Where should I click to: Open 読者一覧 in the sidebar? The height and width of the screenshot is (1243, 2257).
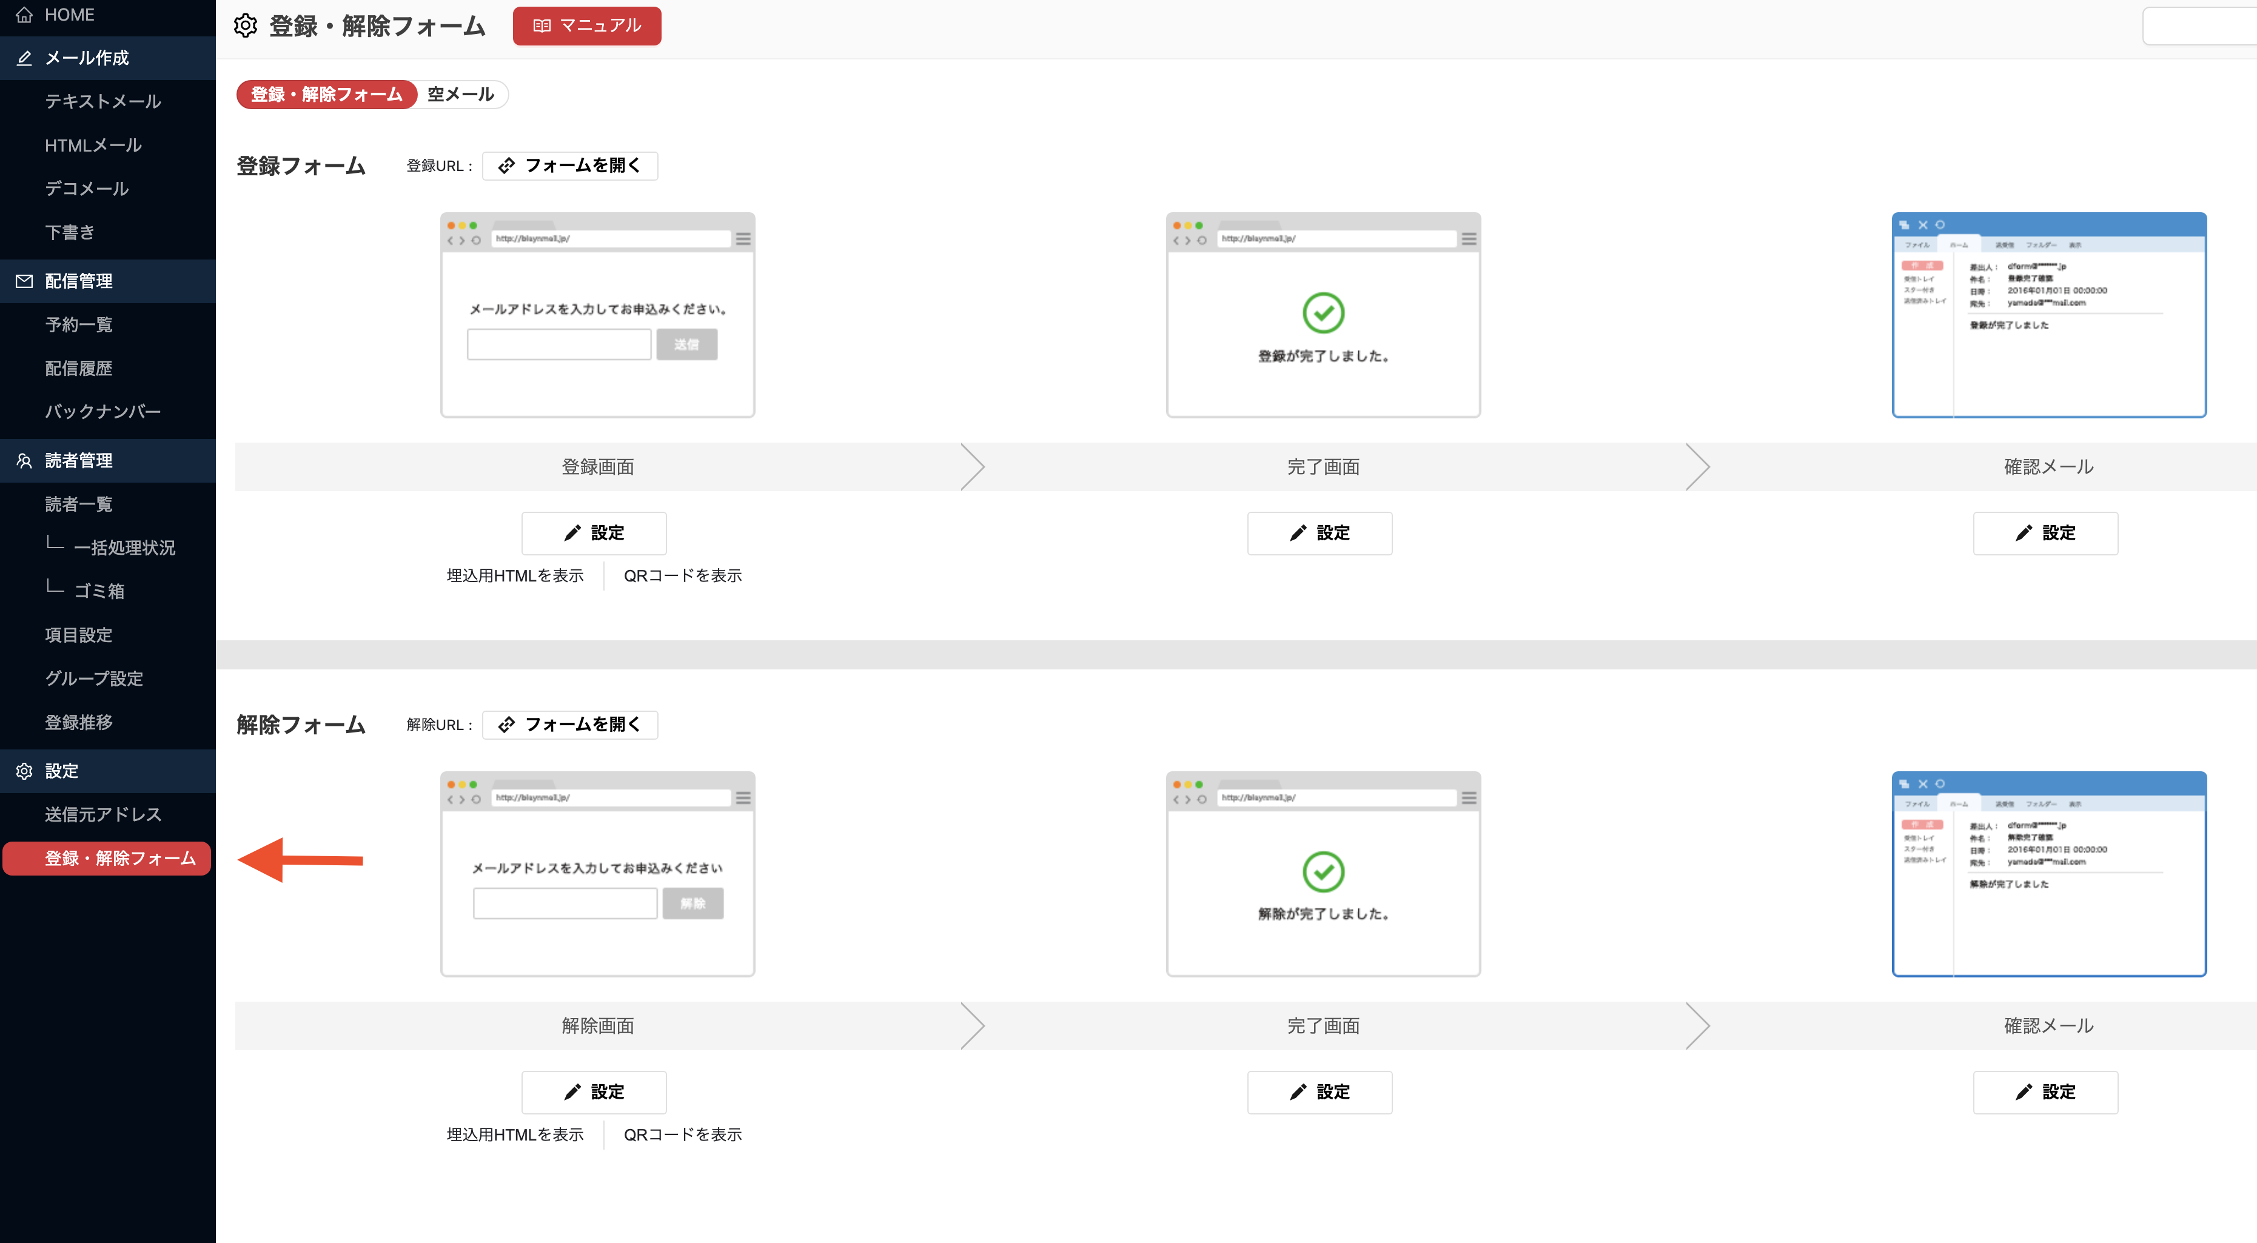pyautogui.click(x=79, y=504)
